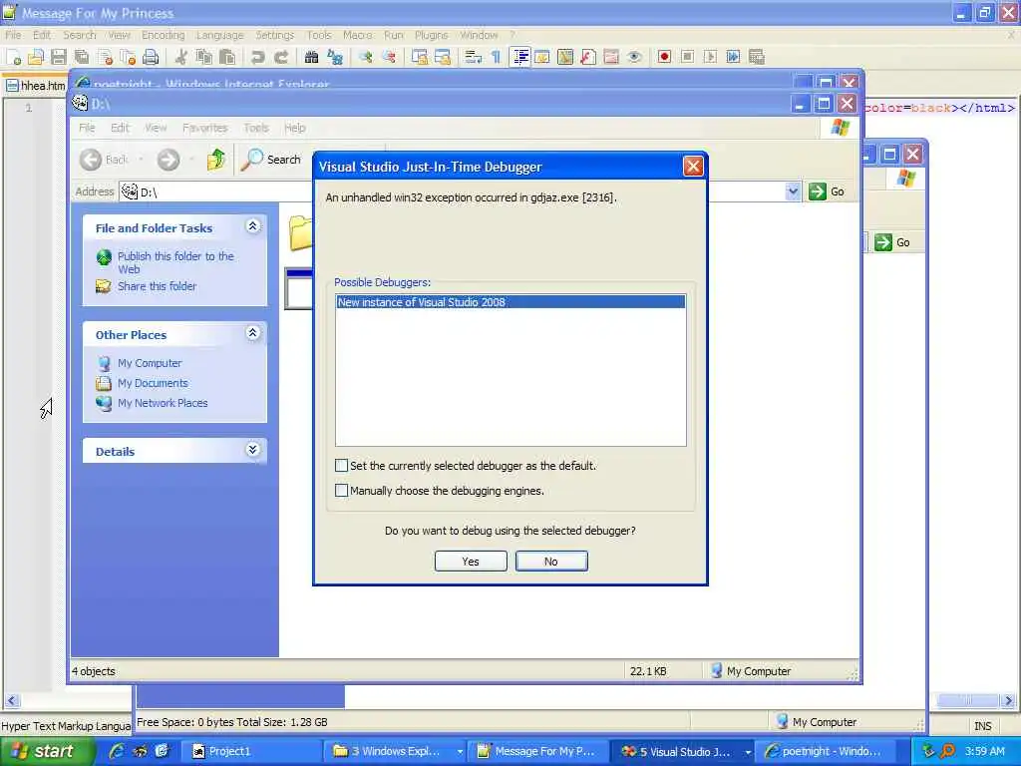Click No in Just-In-Time Debugger dialog
This screenshot has height=766, width=1021.
click(x=551, y=562)
